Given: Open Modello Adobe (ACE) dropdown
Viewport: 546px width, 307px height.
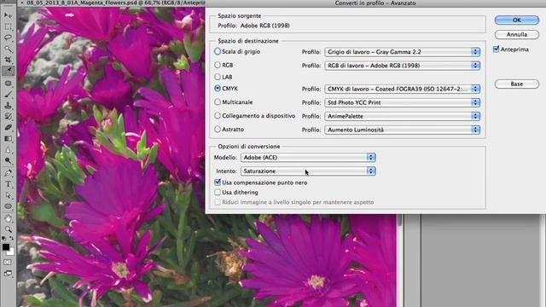Looking at the screenshot, I should 308,157.
